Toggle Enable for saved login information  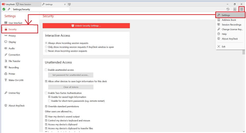tap(49, 97)
